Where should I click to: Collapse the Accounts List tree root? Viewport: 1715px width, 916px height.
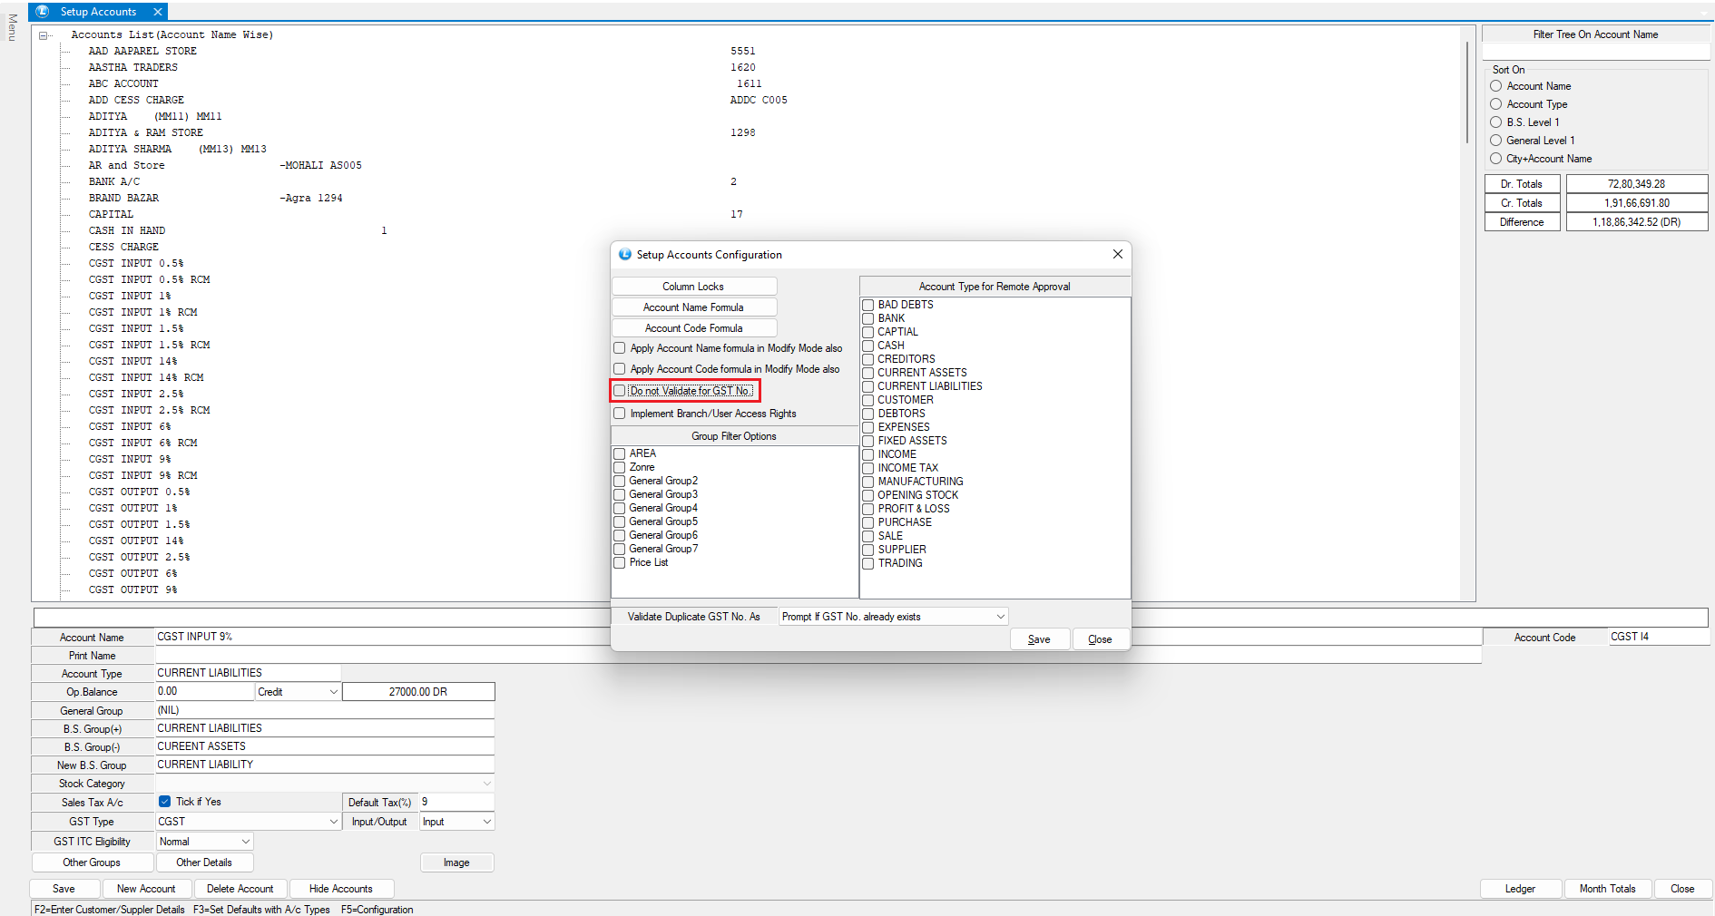[x=43, y=35]
